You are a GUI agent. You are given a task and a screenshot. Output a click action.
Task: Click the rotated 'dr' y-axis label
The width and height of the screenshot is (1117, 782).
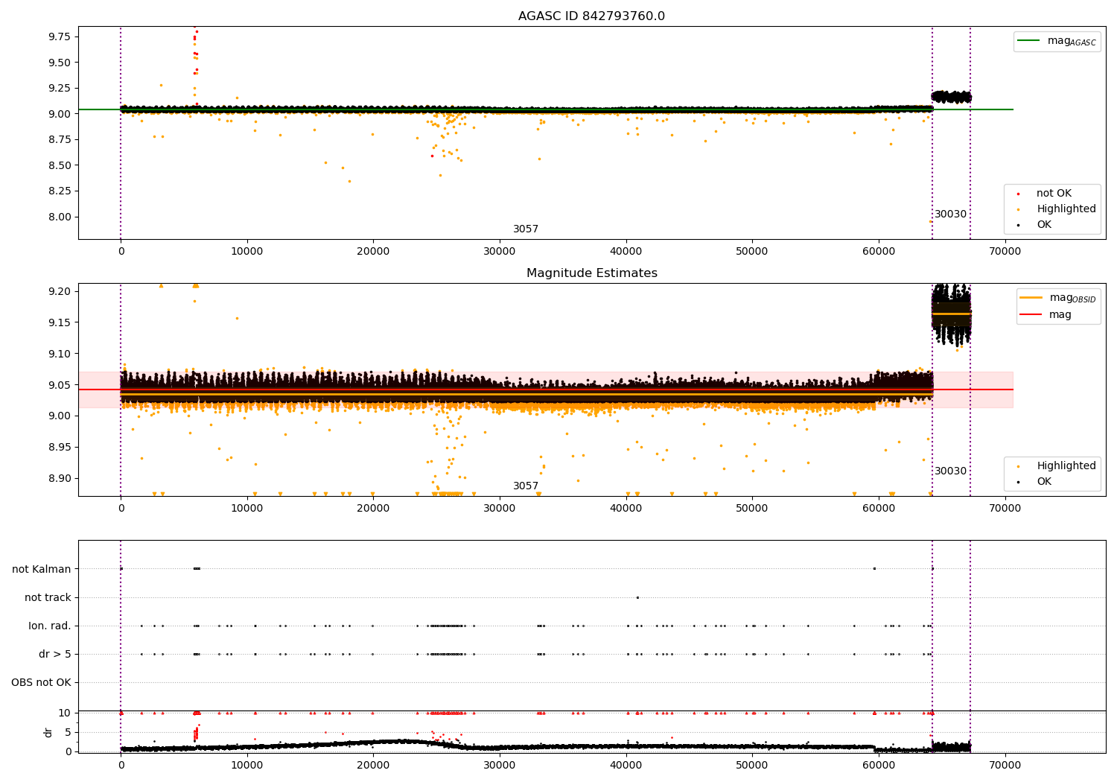point(48,733)
